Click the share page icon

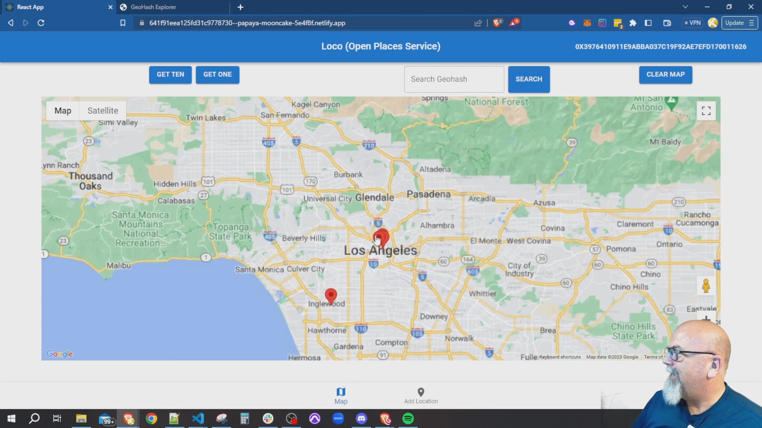478,23
